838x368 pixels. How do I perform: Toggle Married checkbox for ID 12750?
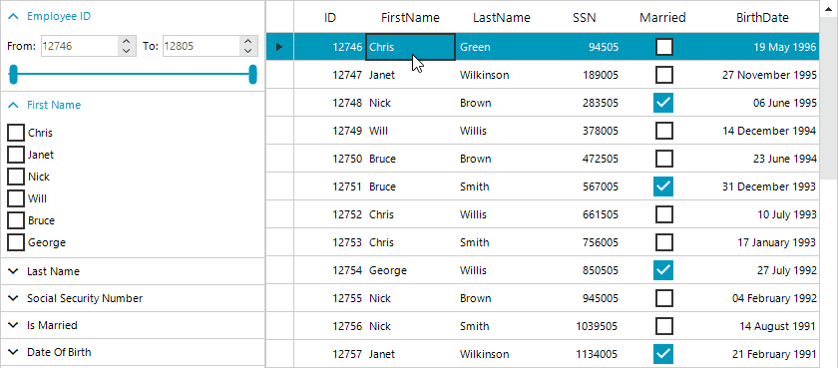663,159
